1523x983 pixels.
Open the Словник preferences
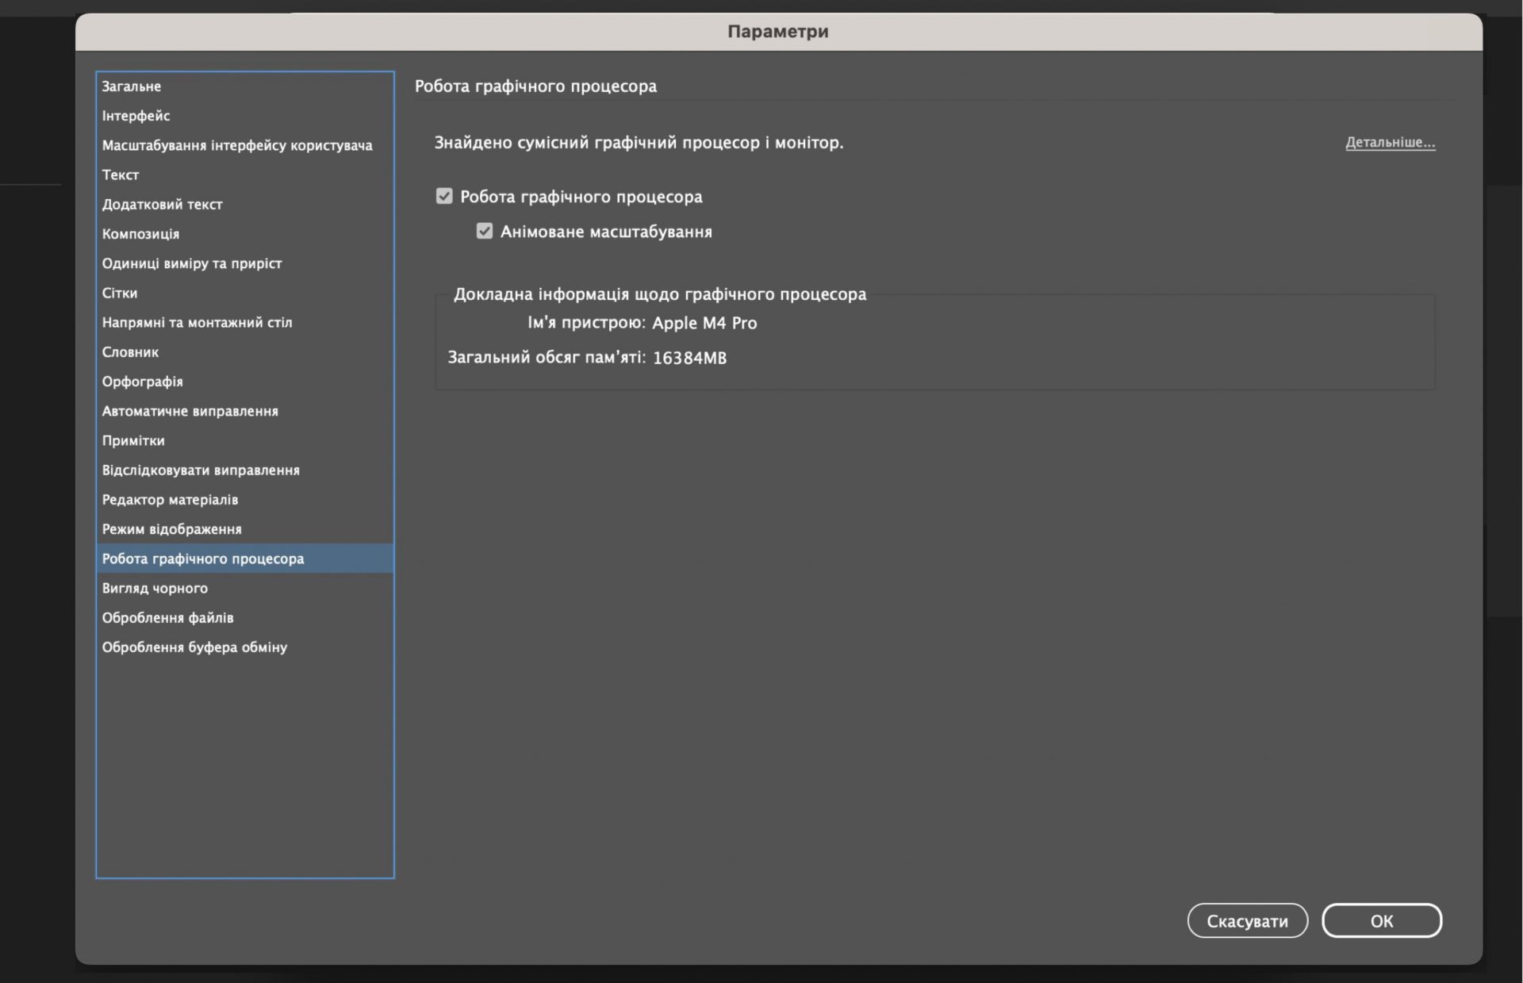tap(131, 351)
